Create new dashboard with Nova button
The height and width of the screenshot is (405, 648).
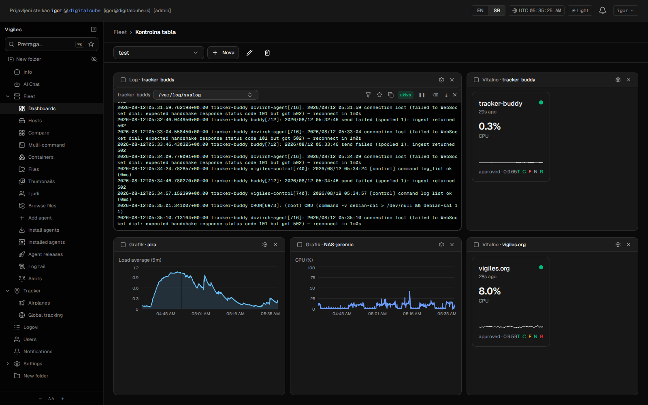pyautogui.click(x=223, y=53)
